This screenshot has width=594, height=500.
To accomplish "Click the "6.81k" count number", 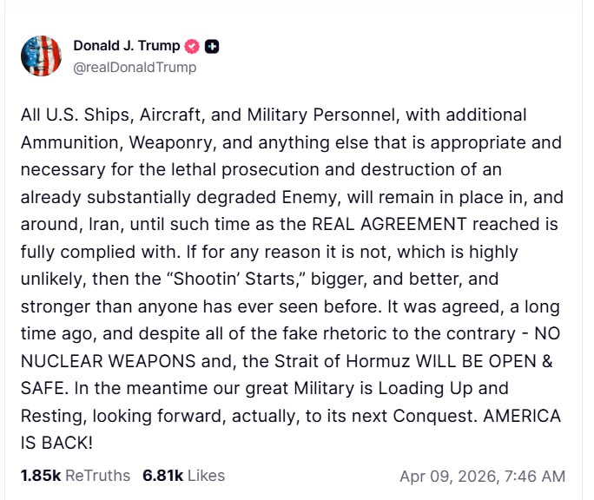I will [x=162, y=476].
